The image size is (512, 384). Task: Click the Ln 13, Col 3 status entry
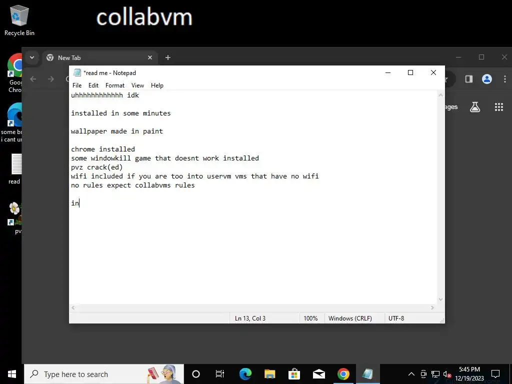pos(250,318)
